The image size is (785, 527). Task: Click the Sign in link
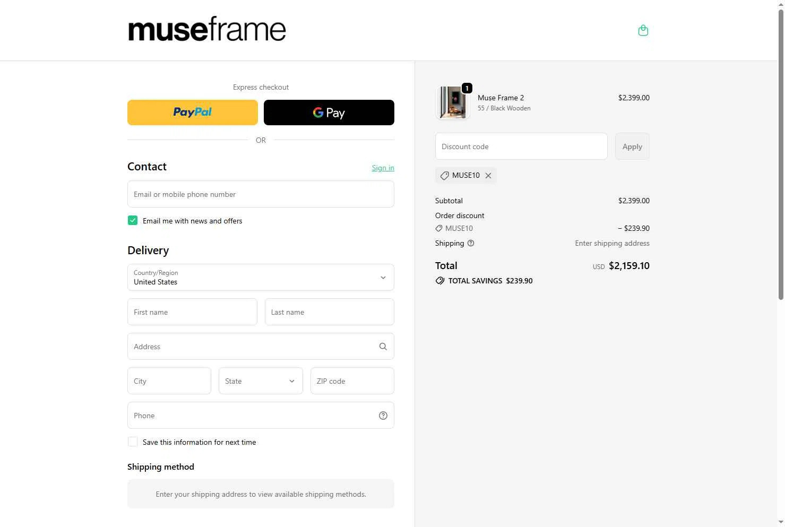click(383, 168)
